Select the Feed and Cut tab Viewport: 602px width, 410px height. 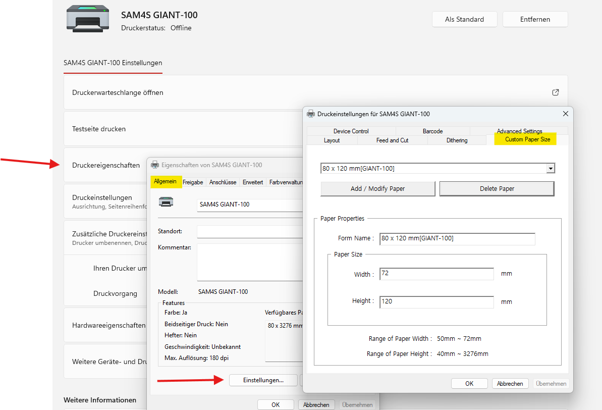[x=393, y=140]
